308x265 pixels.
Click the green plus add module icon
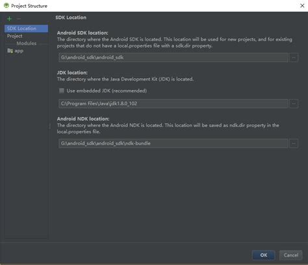9,19
